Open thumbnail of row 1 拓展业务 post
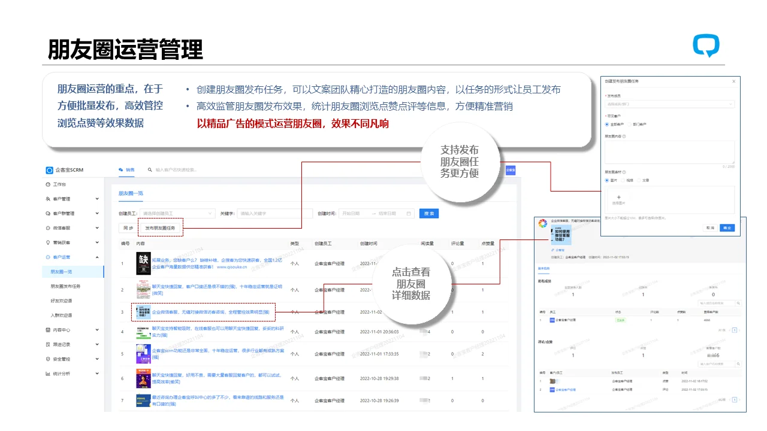 click(143, 263)
